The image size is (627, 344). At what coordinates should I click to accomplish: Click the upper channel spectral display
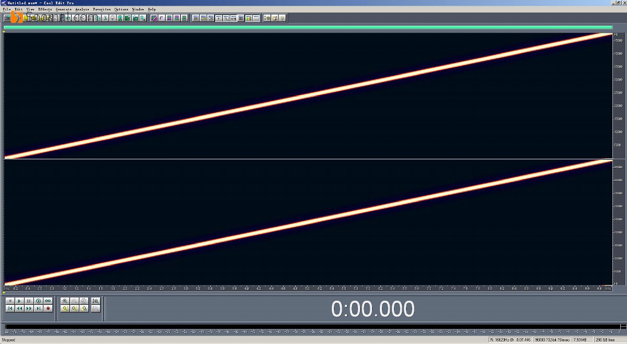coord(308,96)
